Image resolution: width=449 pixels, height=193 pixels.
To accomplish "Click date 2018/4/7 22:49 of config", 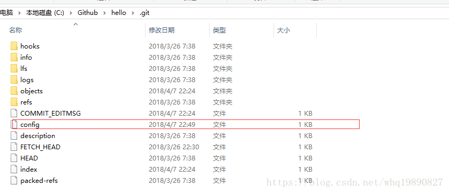I will pyautogui.click(x=172, y=125).
